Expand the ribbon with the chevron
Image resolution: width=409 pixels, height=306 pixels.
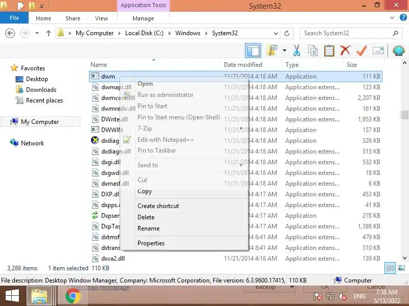pyautogui.click(x=392, y=18)
